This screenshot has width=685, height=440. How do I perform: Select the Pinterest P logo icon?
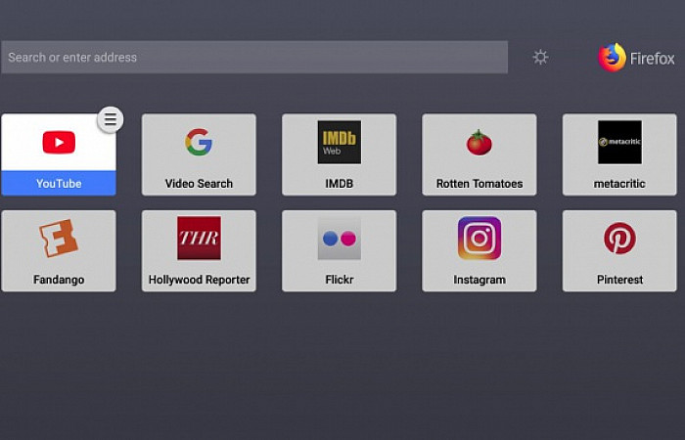(619, 239)
